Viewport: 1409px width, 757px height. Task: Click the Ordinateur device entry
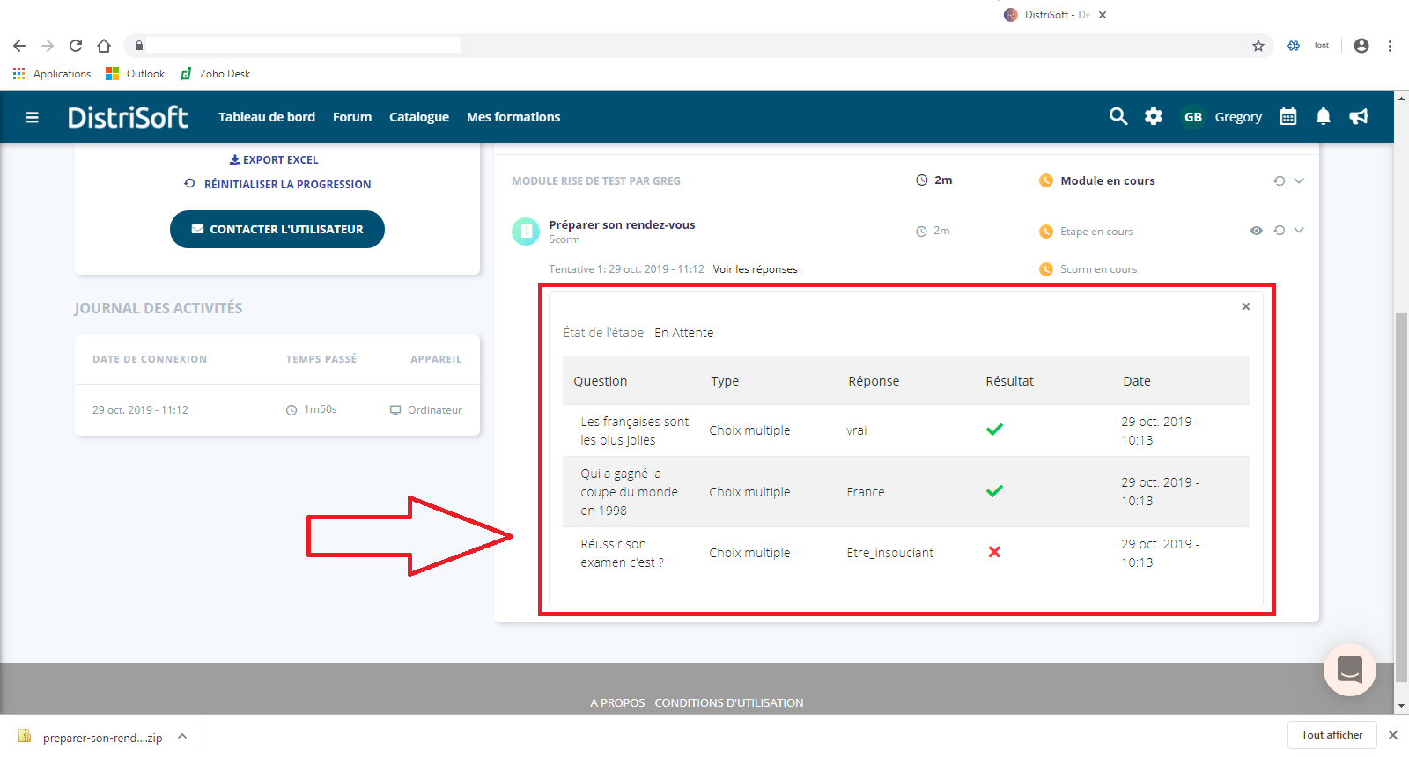pos(426,410)
